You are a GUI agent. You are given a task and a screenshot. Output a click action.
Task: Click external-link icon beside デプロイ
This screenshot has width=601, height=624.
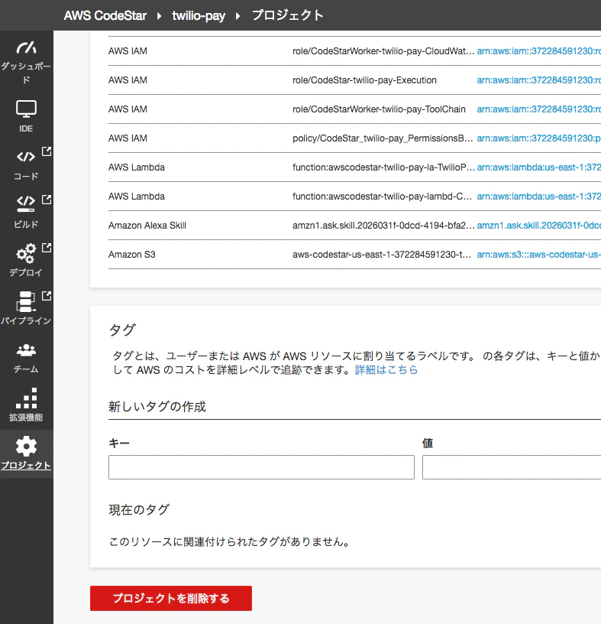coord(47,248)
